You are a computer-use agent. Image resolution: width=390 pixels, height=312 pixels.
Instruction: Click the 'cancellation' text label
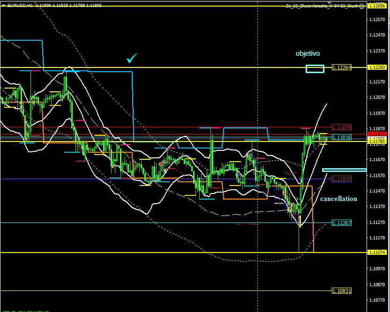click(x=338, y=199)
